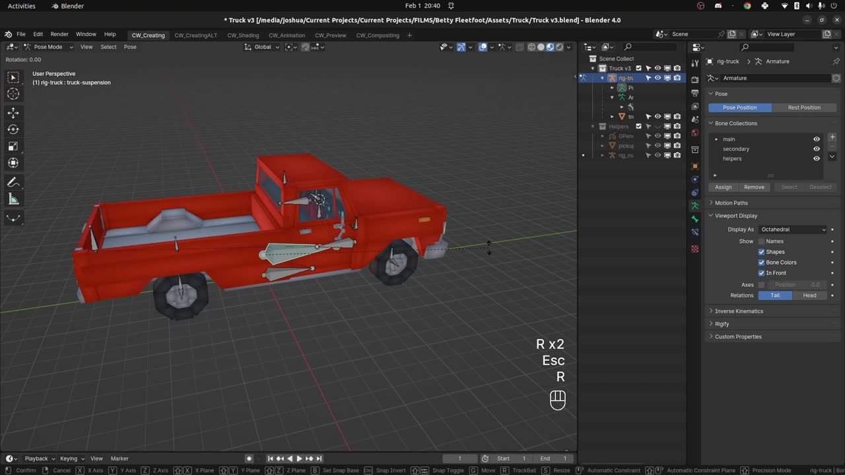This screenshot has width=845, height=475.
Task: Toggle viewport gizmos display
Action: (461, 47)
